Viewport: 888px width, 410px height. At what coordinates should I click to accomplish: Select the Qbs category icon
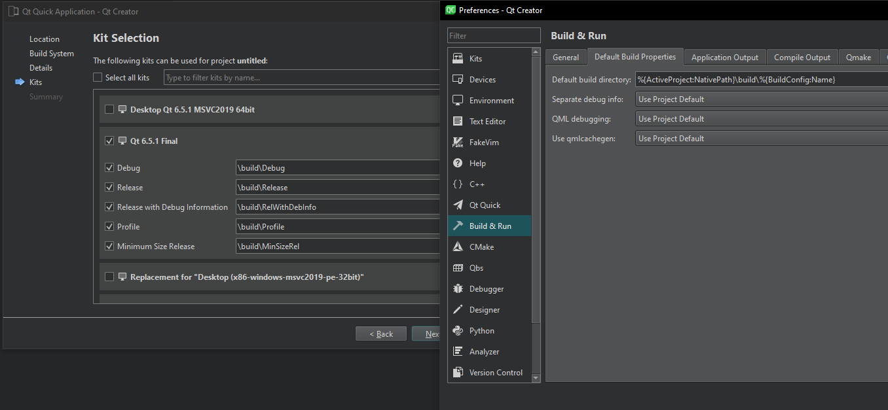point(458,267)
